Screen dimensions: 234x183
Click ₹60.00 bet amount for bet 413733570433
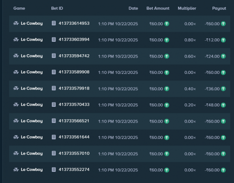156,105
